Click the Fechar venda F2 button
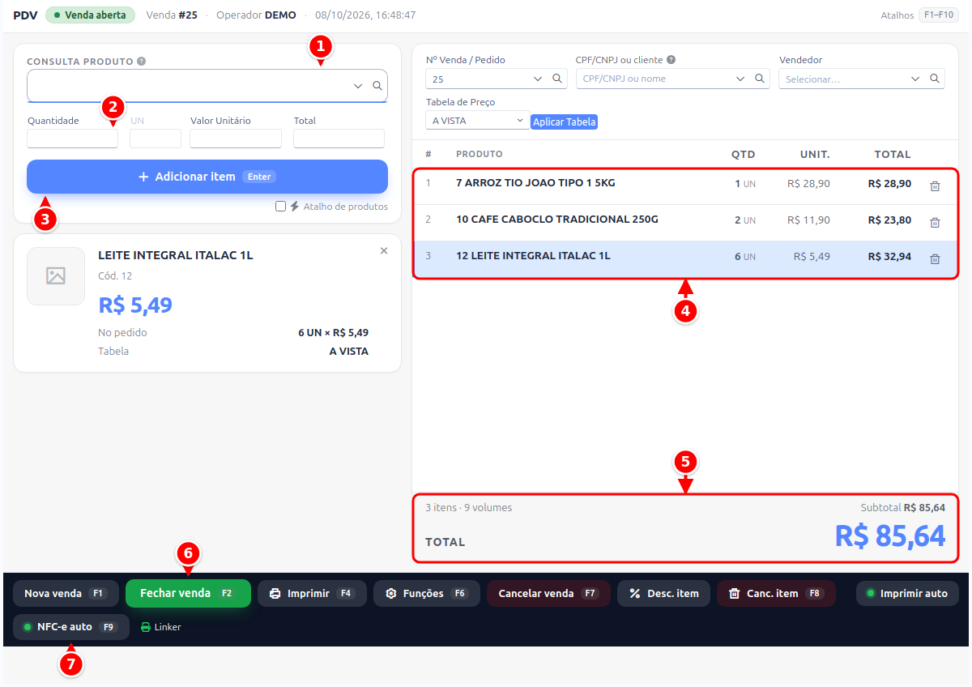This screenshot has width=972, height=687. click(188, 593)
